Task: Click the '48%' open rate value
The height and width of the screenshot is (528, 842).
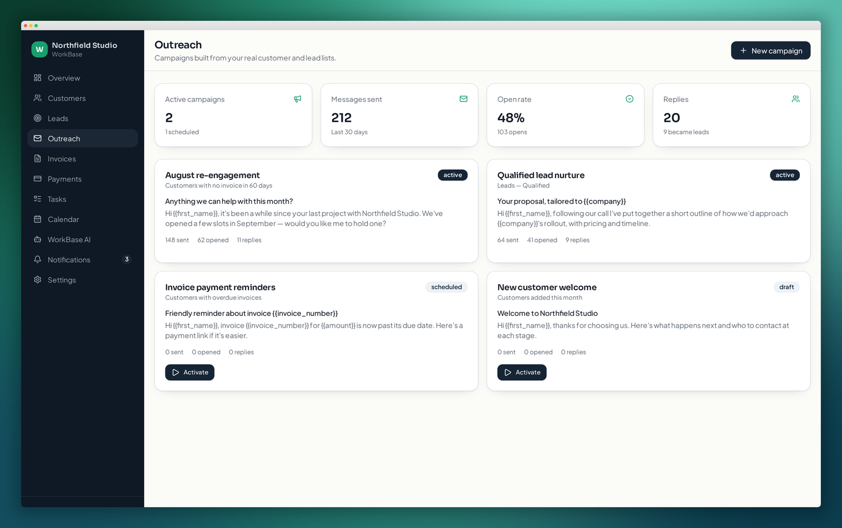Action: [x=511, y=118]
